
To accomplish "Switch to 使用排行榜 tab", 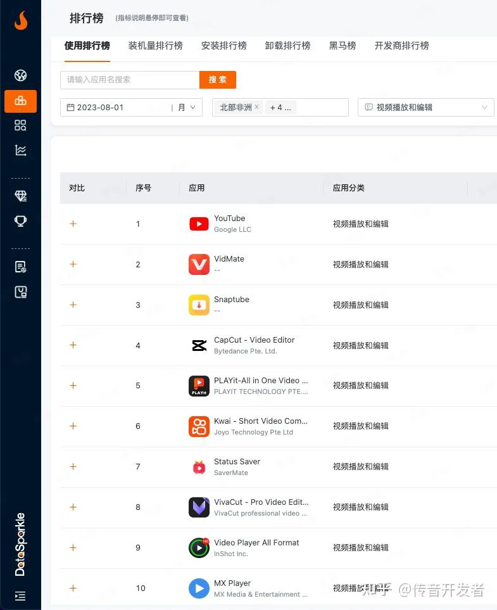I will coord(87,46).
